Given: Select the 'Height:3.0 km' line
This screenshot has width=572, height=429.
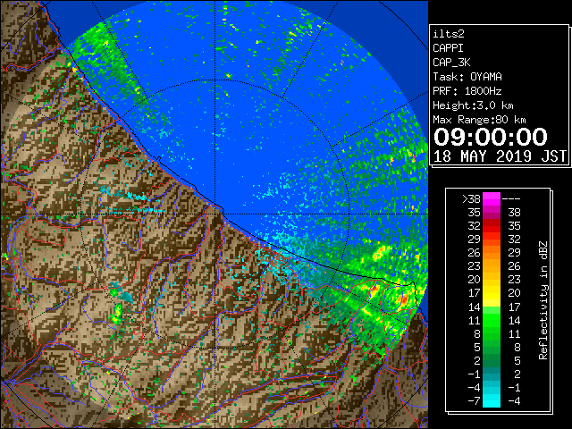Looking at the screenshot, I should tap(473, 105).
